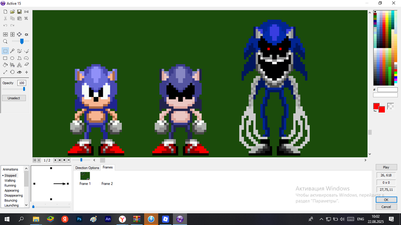Pick the upward direction square in direction box
This screenshot has width=401, height=225.
[x=51, y=168]
